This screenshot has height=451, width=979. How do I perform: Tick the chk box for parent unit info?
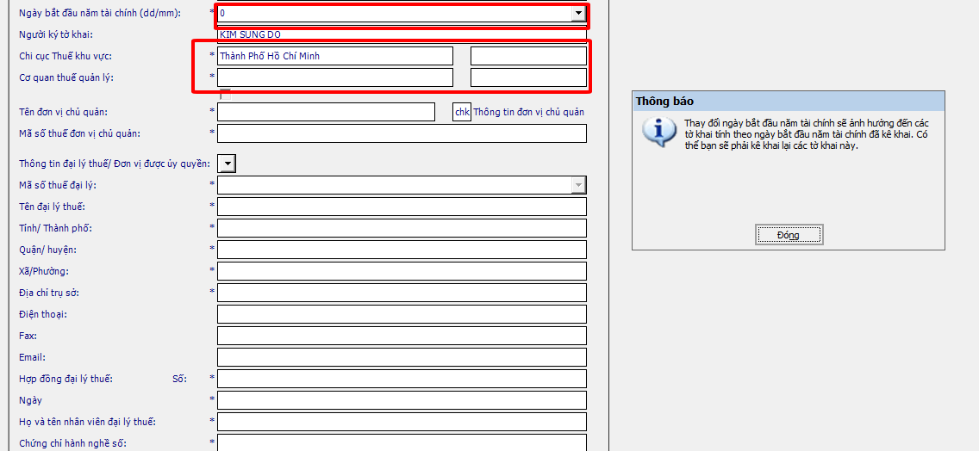click(x=462, y=112)
